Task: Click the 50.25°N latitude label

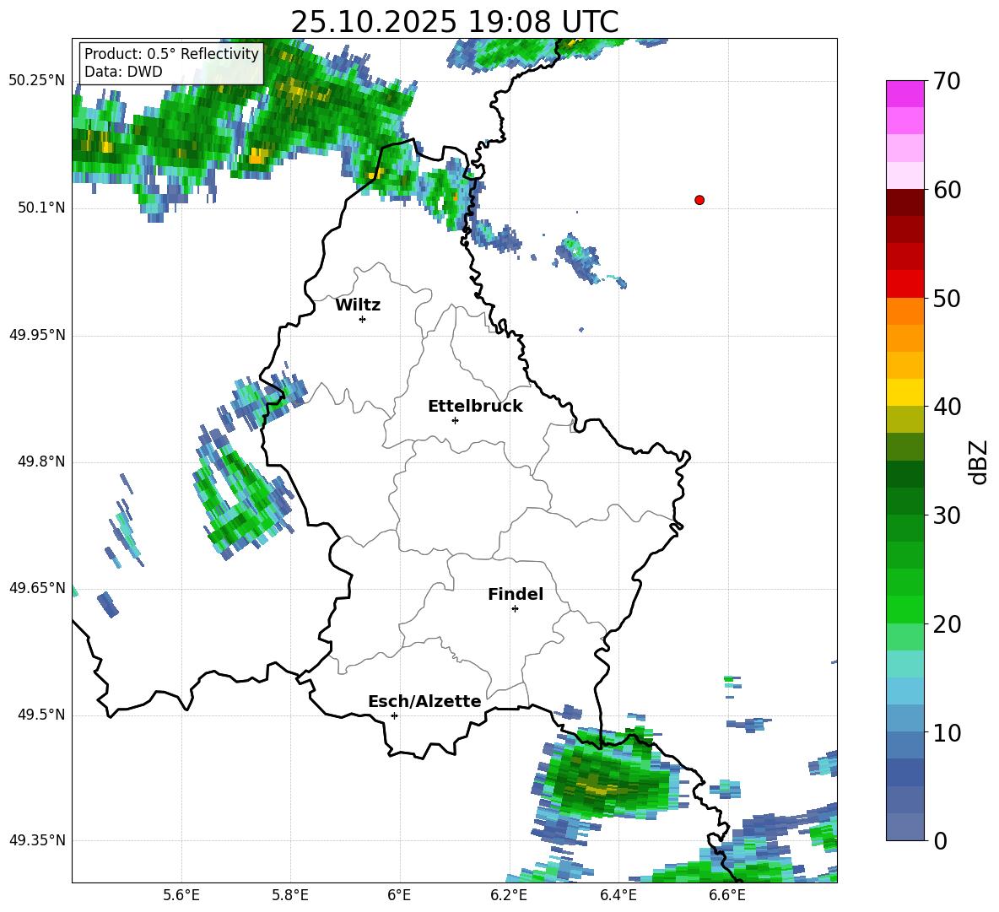Action: [x=37, y=81]
